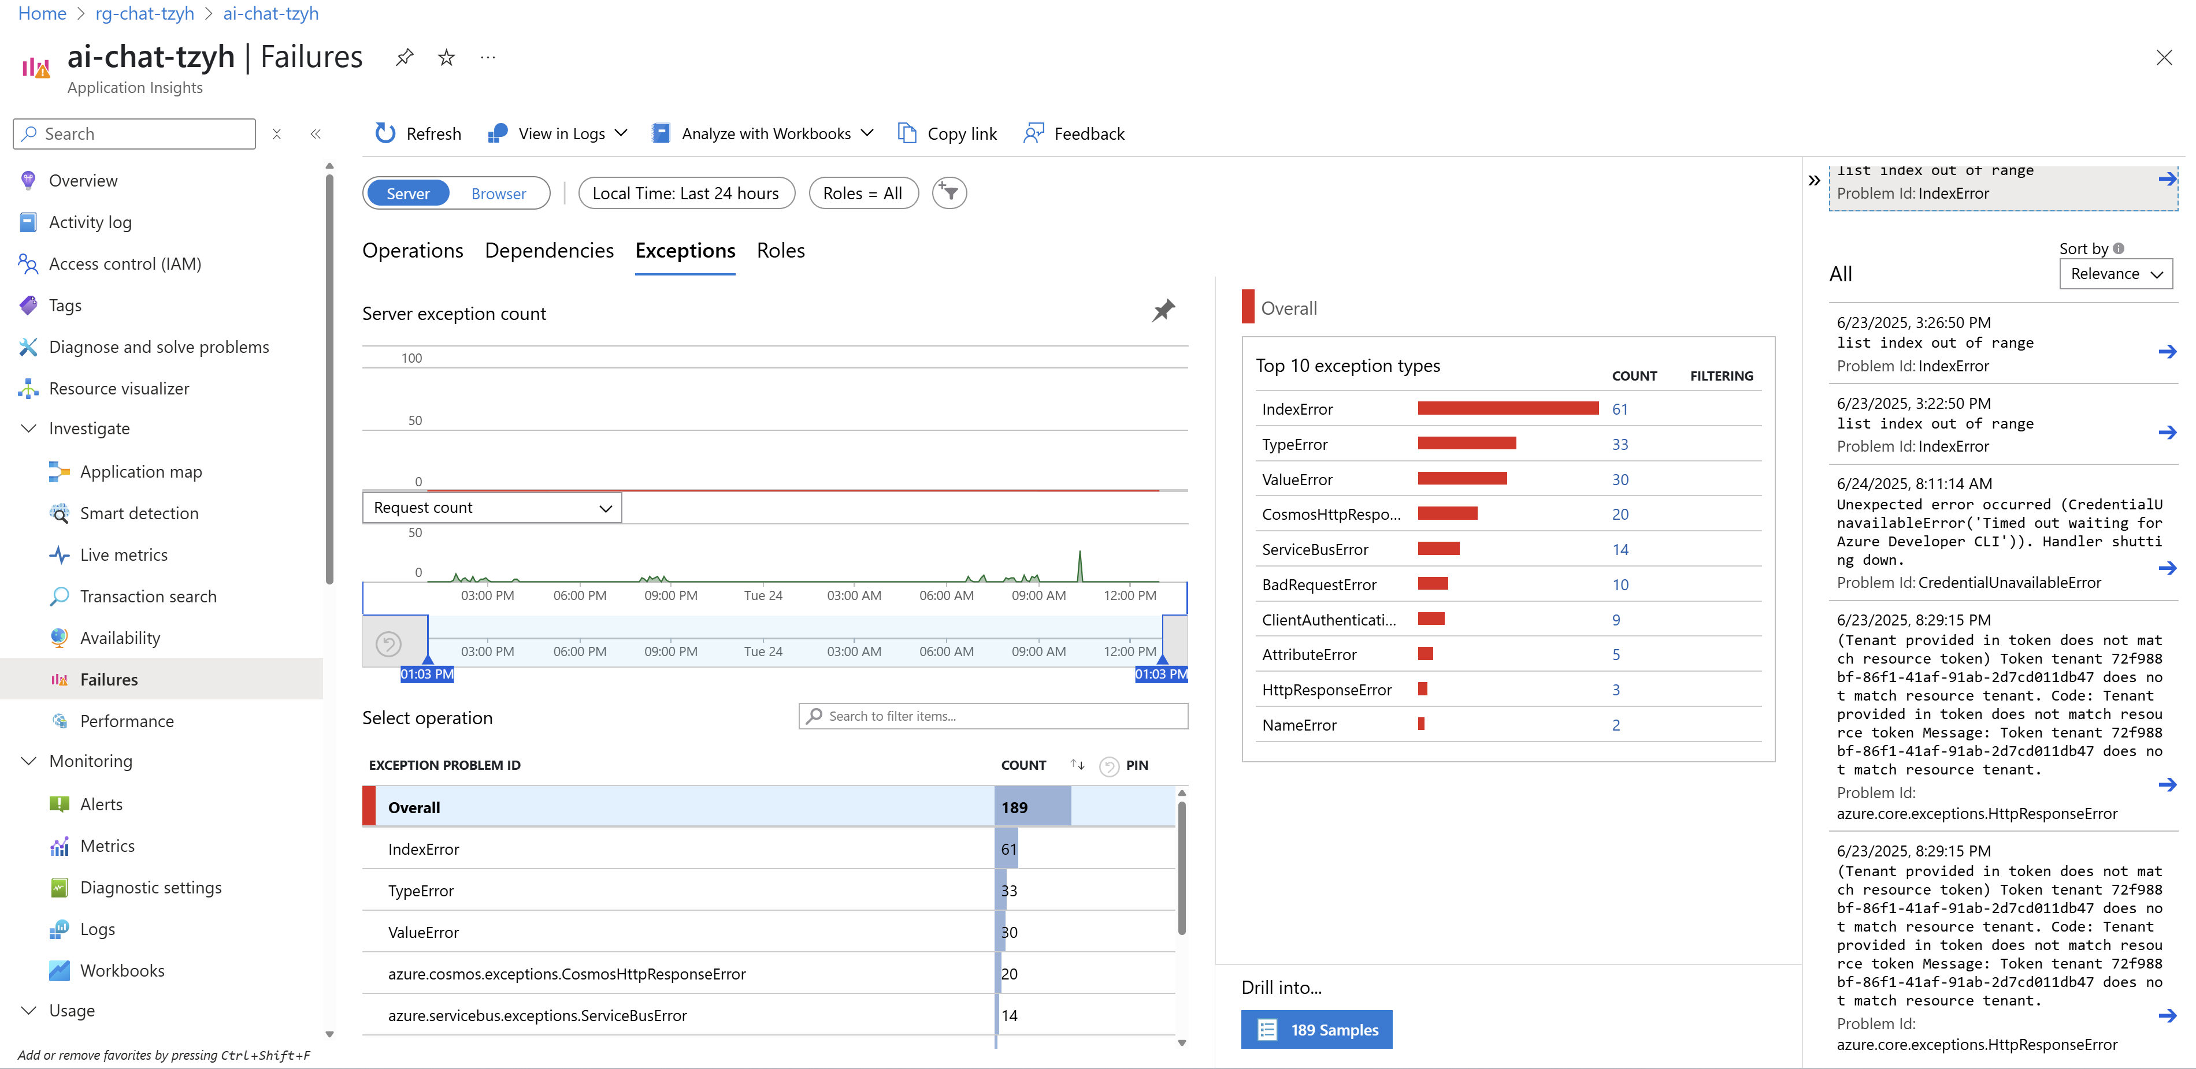Click the right time range slider handle
Screen dimensions: 2196x1069
coord(1162,660)
